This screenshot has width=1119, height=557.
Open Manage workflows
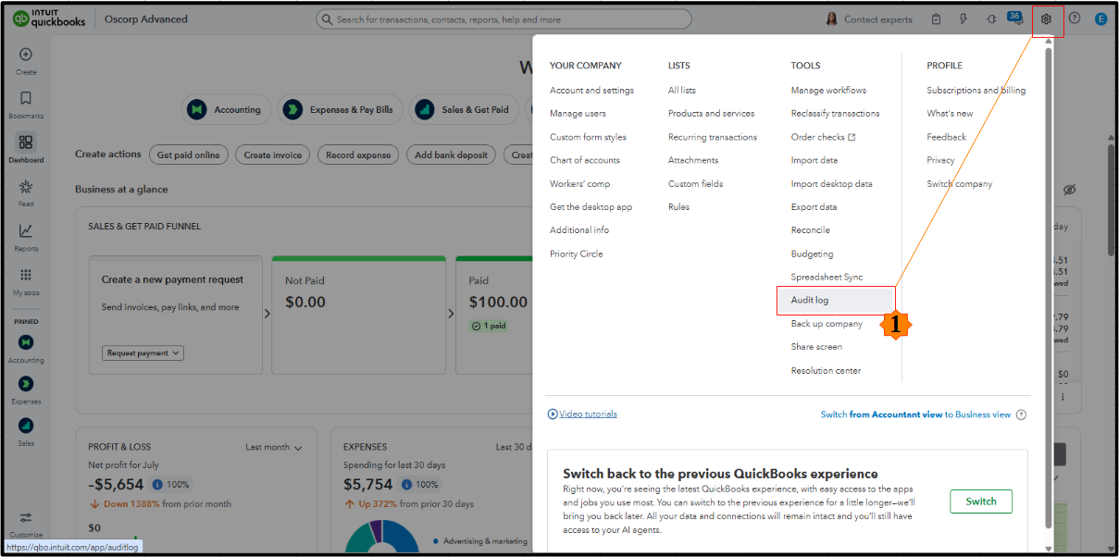point(828,90)
